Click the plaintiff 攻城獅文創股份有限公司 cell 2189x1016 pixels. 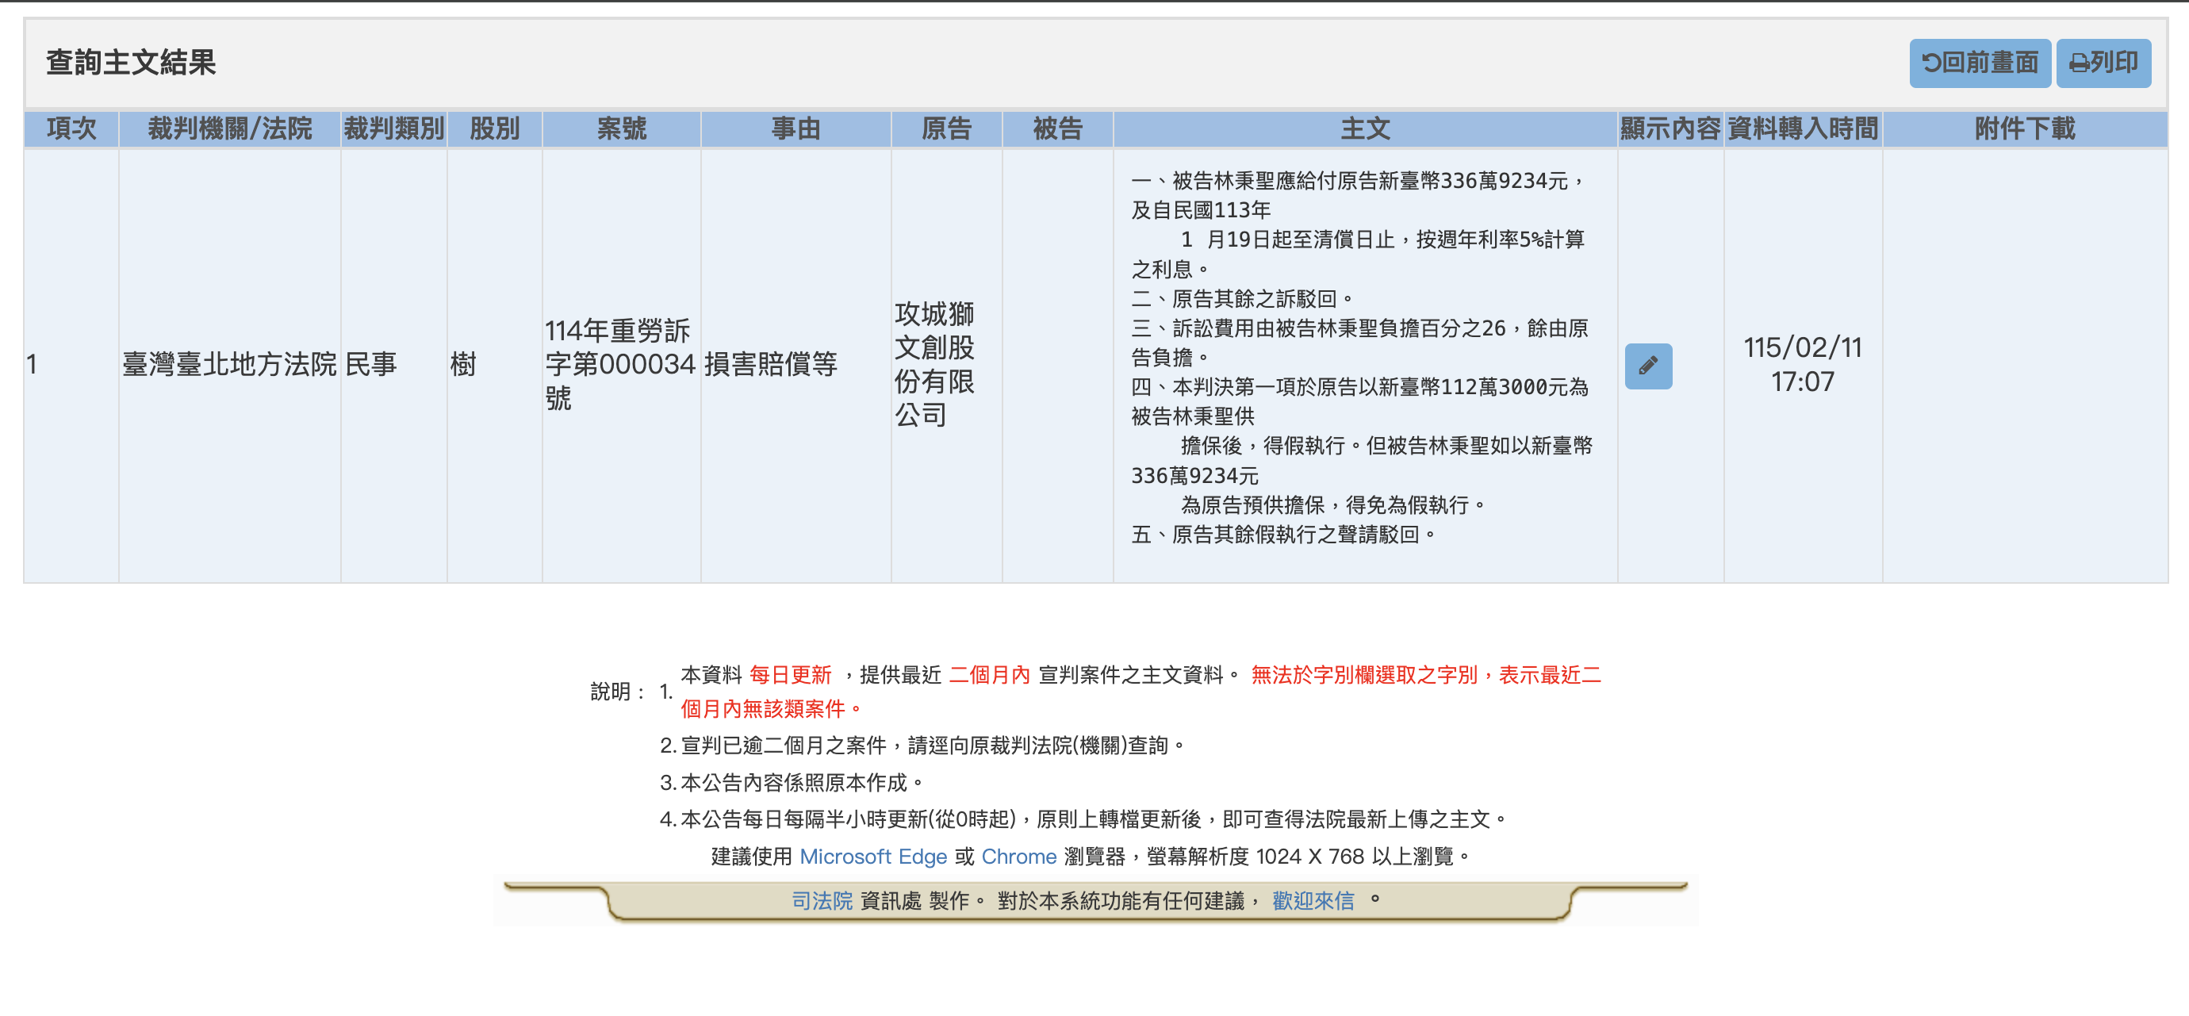[934, 364]
